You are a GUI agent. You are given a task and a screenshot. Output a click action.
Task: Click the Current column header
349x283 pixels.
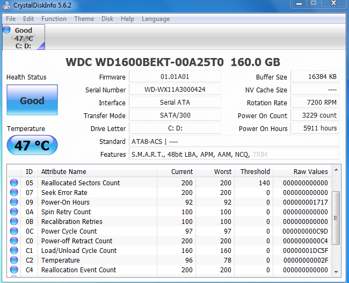(176, 172)
